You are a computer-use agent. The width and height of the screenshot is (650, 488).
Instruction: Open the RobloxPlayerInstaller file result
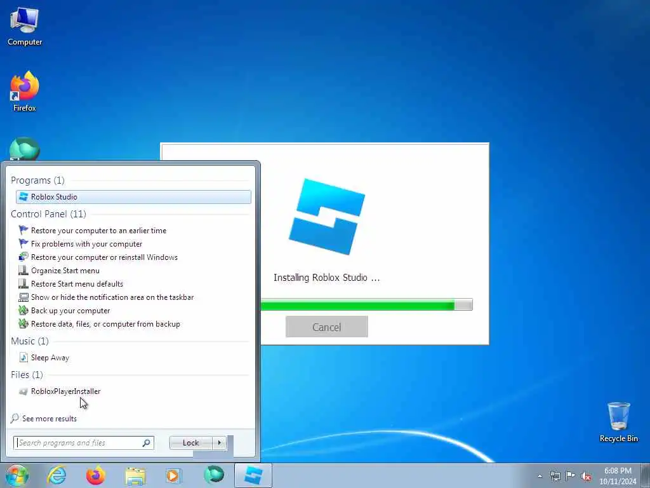[x=65, y=391]
